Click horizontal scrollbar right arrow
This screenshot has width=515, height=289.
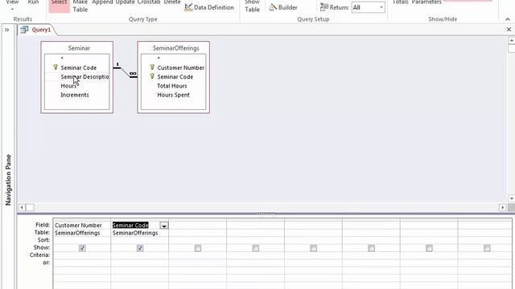(502, 207)
